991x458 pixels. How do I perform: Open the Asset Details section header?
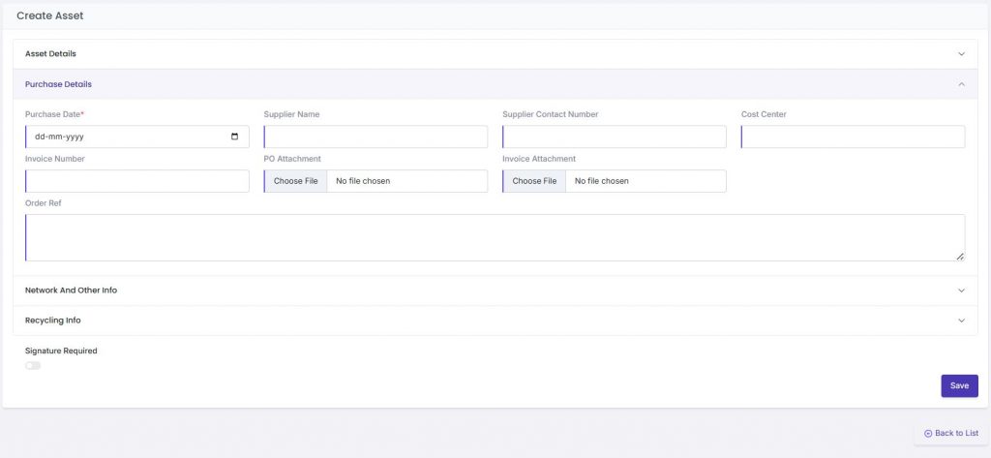pyautogui.click(x=50, y=54)
